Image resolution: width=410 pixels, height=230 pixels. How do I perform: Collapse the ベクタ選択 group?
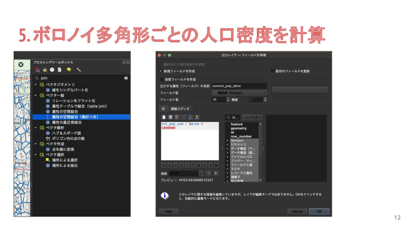36,155
